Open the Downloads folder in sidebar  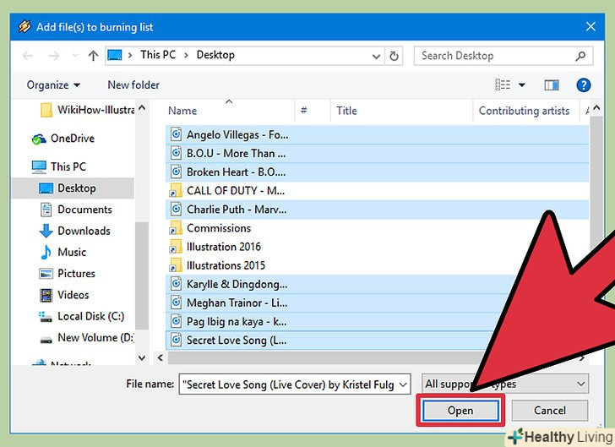(x=83, y=231)
